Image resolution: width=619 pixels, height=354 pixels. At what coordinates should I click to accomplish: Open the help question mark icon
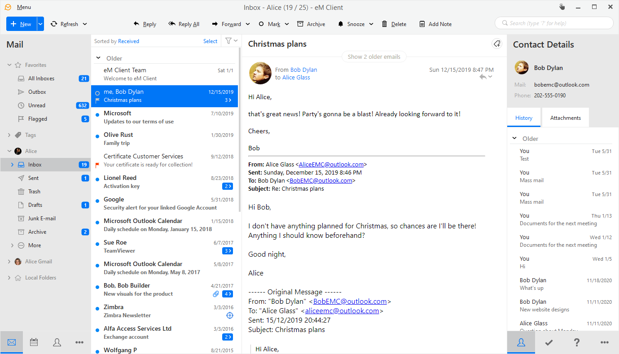coord(577,343)
